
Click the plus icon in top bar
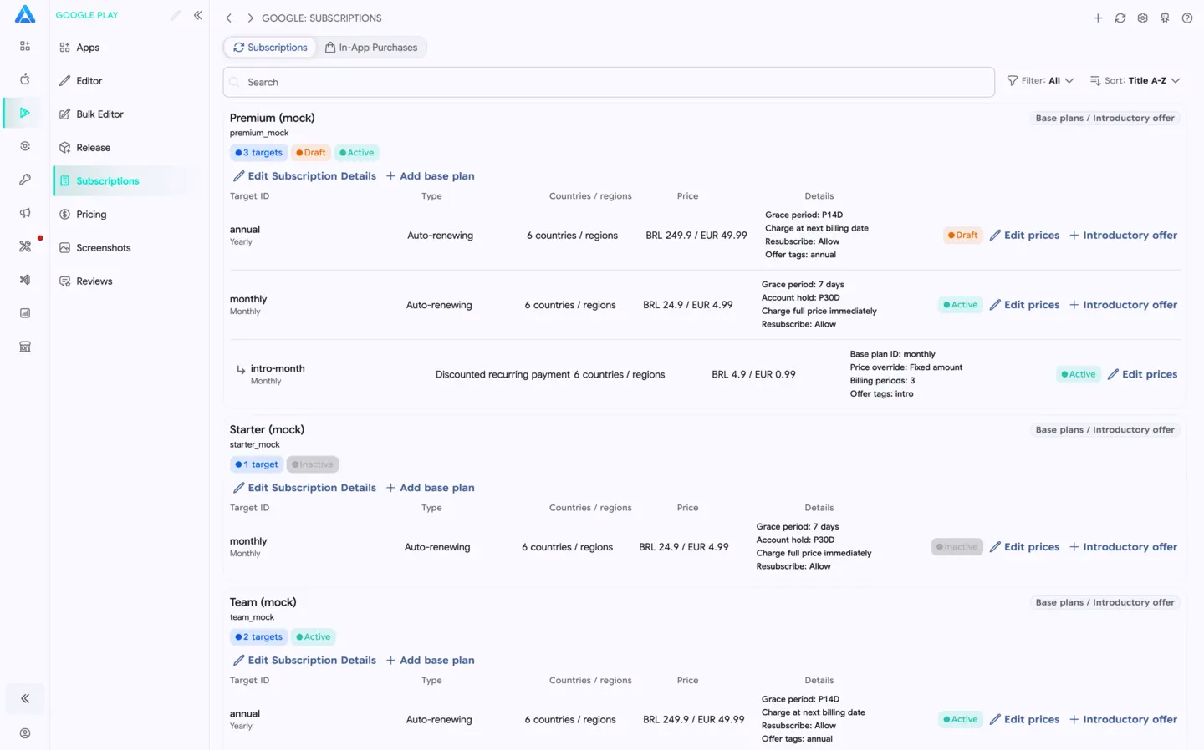[1098, 18]
